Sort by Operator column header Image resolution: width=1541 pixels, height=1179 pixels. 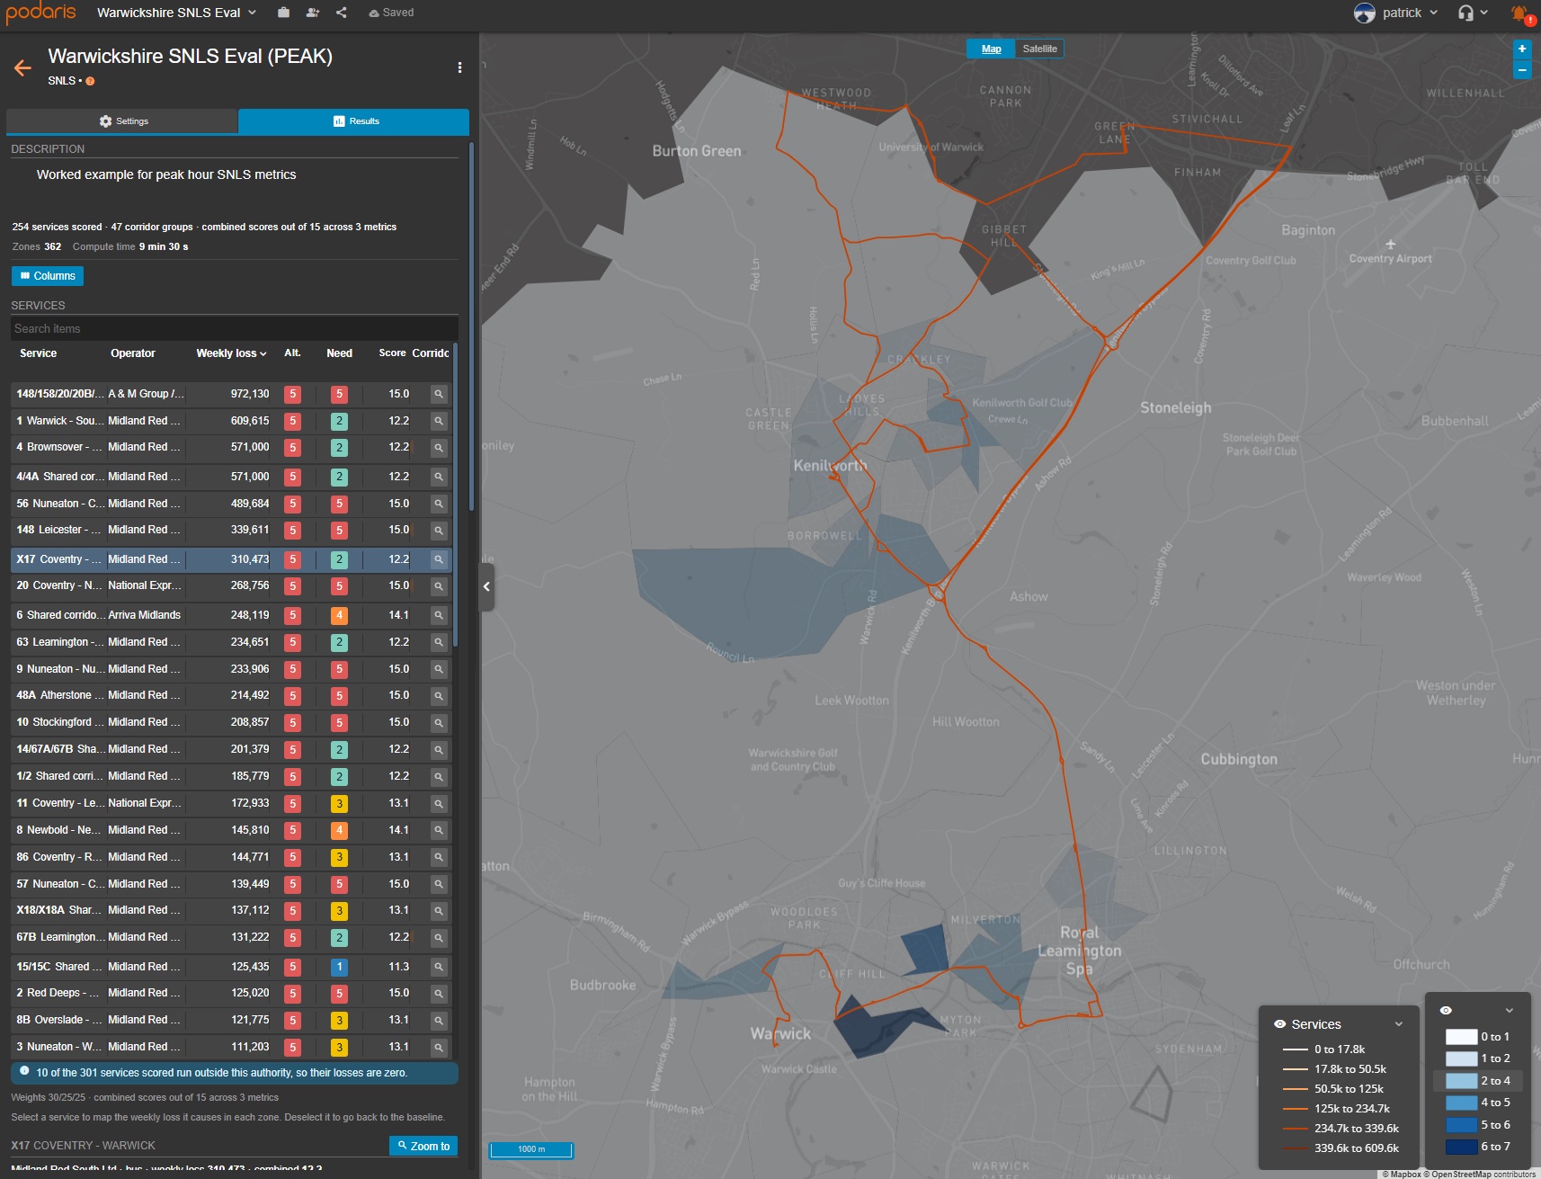click(133, 353)
